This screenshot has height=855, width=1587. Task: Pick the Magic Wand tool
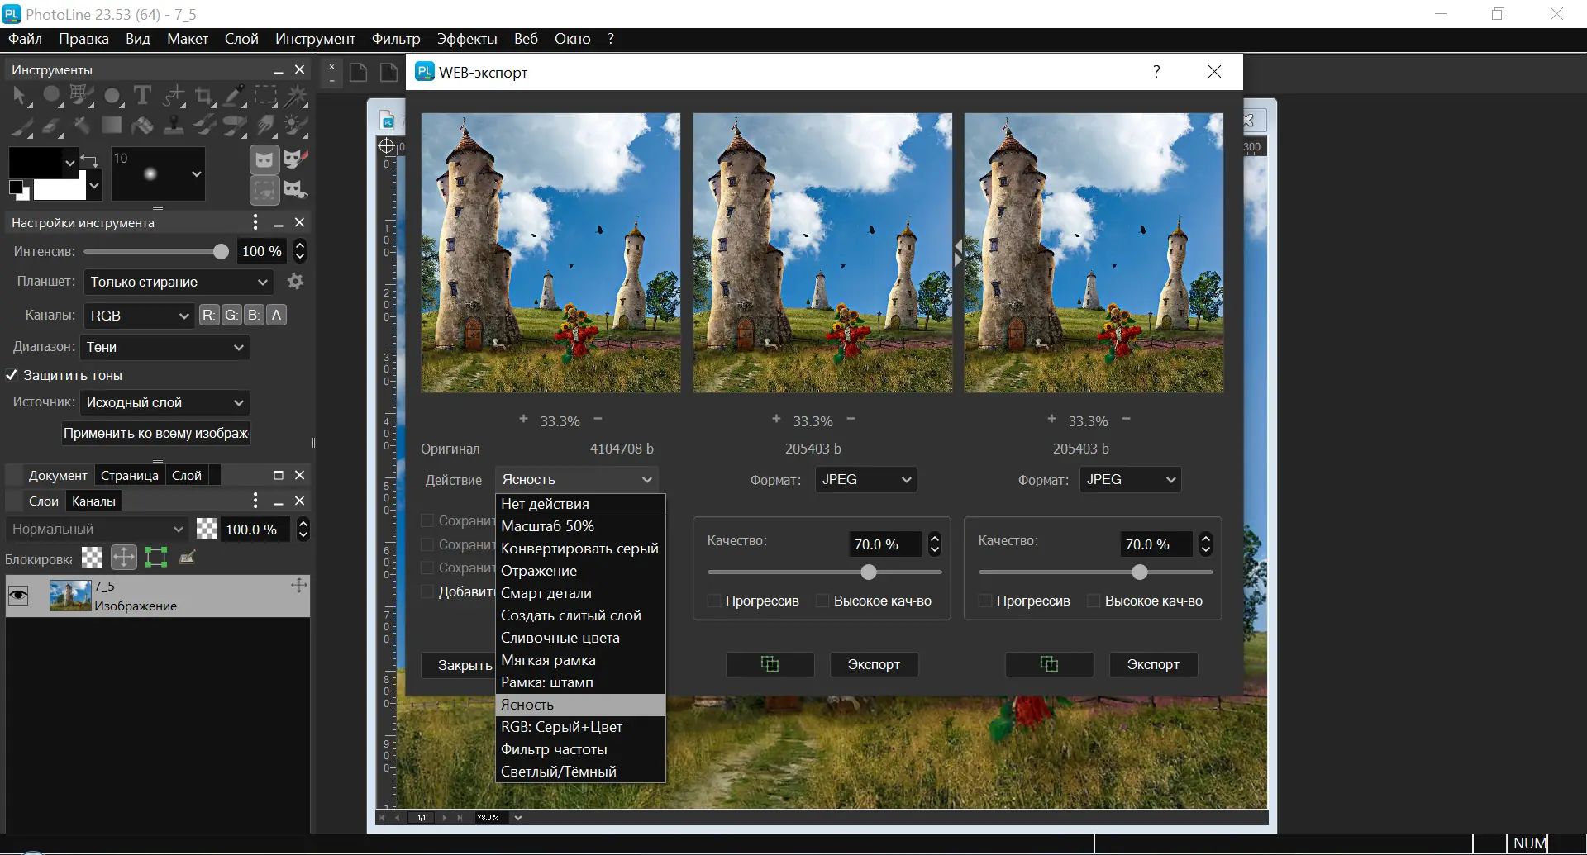(295, 96)
